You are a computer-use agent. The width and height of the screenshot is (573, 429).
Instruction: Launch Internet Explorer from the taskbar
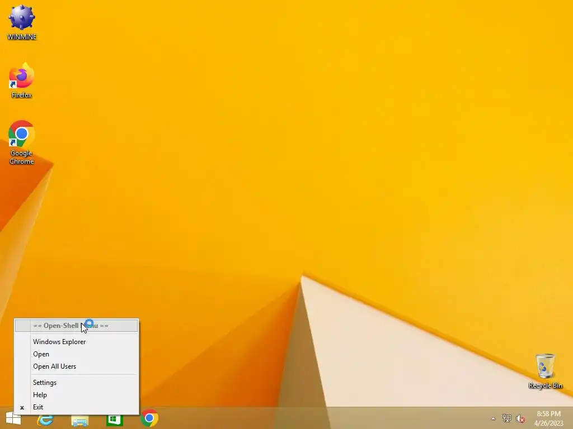45,420
